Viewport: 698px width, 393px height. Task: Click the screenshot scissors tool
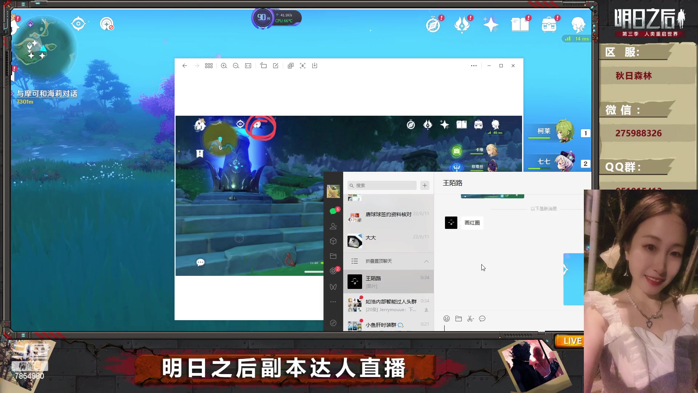click(x=470, y=318)
